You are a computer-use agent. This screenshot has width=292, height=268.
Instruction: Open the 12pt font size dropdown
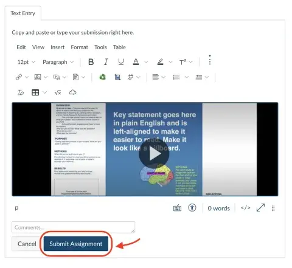26,62
